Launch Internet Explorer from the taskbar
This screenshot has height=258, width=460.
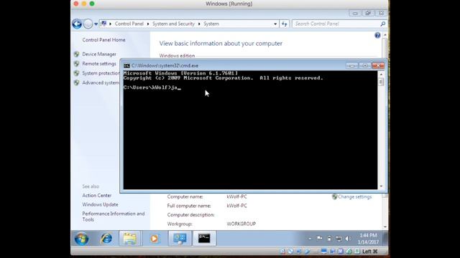tap(106, 239)
